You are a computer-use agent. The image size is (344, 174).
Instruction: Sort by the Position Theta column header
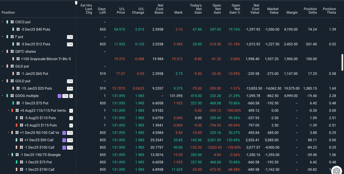click(329, 11)
